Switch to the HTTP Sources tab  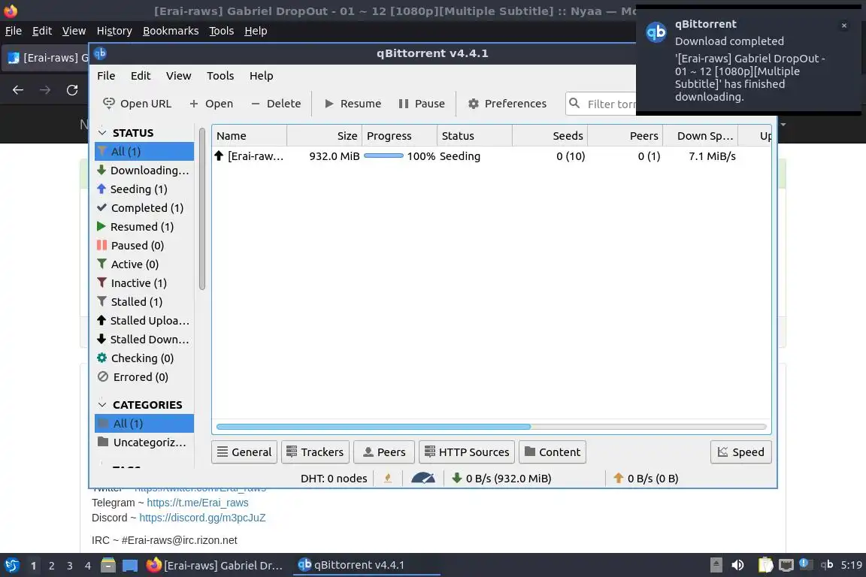467,452
